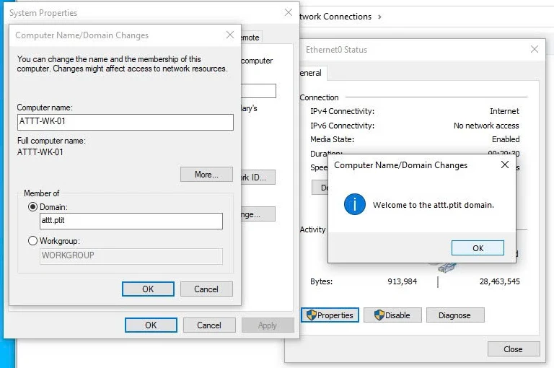554x368 pixels.
Task: Close the System Properties window
Action: pyautogui.click(x=289, y=12)
